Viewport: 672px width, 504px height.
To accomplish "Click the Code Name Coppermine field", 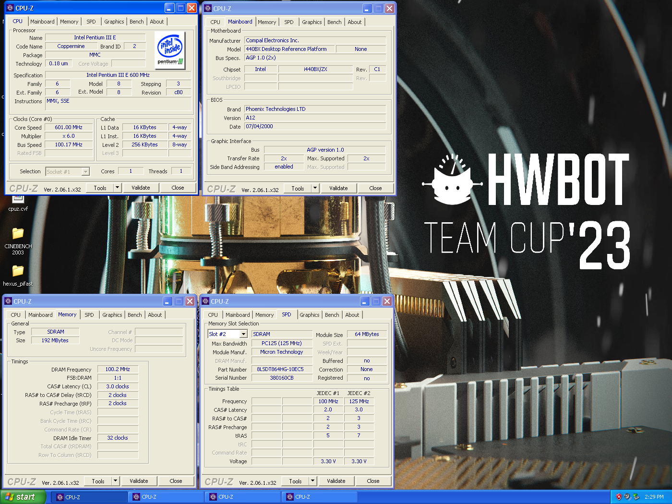I will [71, 46].
